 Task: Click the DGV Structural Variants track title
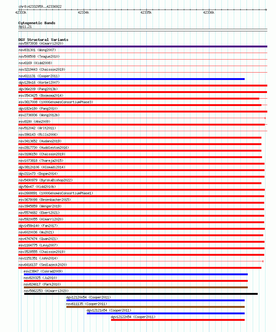pyautogui.click(x=43, y=40)
